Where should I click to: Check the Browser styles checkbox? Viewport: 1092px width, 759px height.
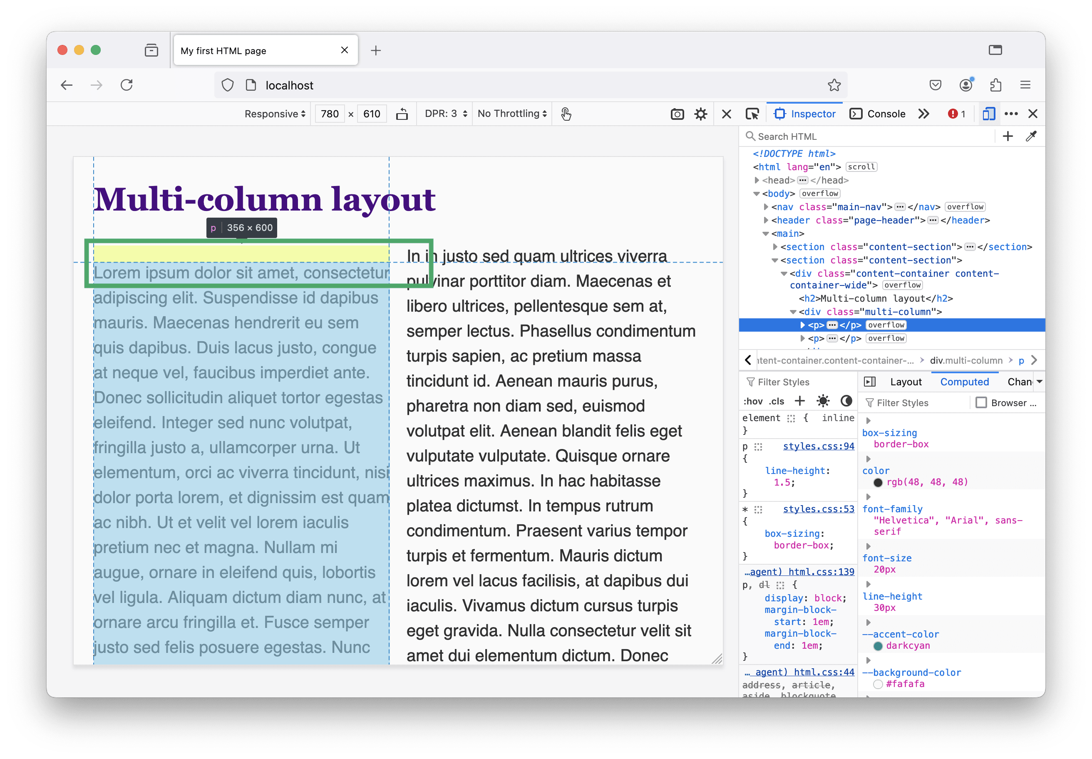[x=981, y=403]
